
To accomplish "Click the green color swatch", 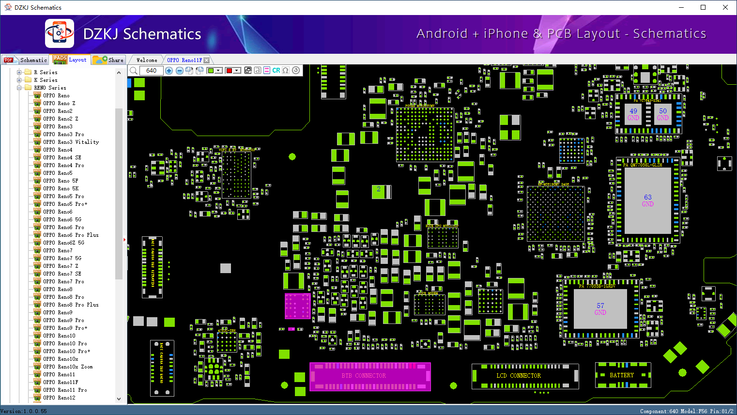I will click(211, 71).
